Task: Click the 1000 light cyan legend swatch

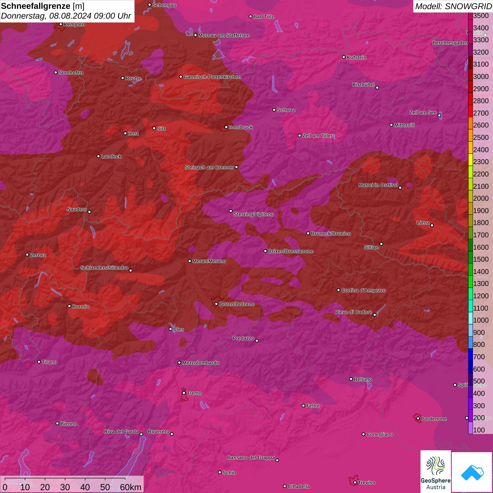Action: [x=470, y=318]
